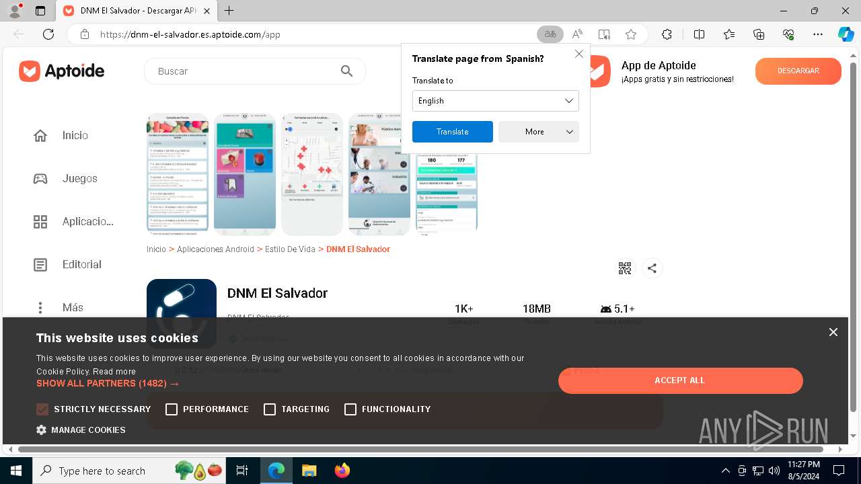
Task: Click the taskbar search box
Action: 129,471
